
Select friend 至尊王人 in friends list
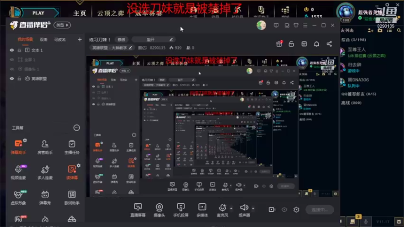tap(371, 52)
